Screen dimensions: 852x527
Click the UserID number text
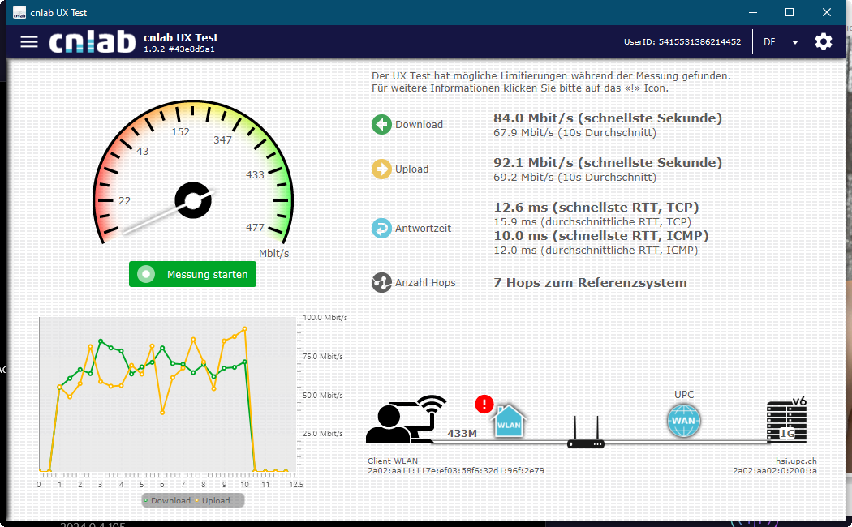click(x=699, y=41)
